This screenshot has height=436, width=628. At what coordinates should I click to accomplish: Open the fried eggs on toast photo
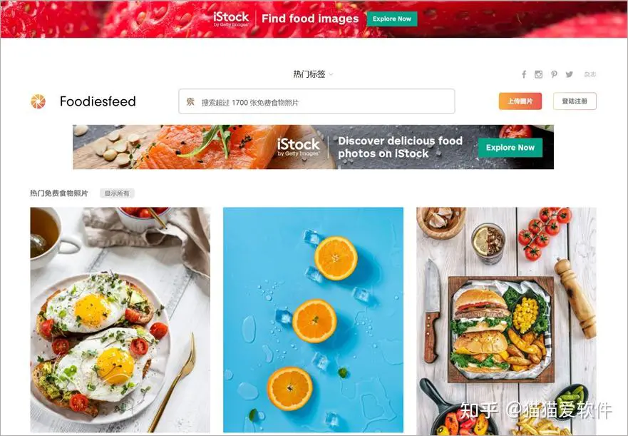click(x=120, y=320)
